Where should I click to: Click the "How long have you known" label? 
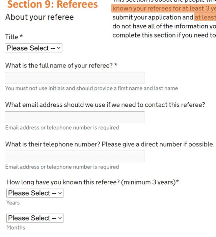[92, 182]
